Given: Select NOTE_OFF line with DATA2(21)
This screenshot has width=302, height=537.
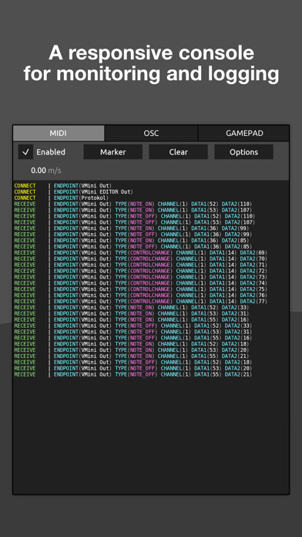Looking at the screenshot, I should pos(133,374).
